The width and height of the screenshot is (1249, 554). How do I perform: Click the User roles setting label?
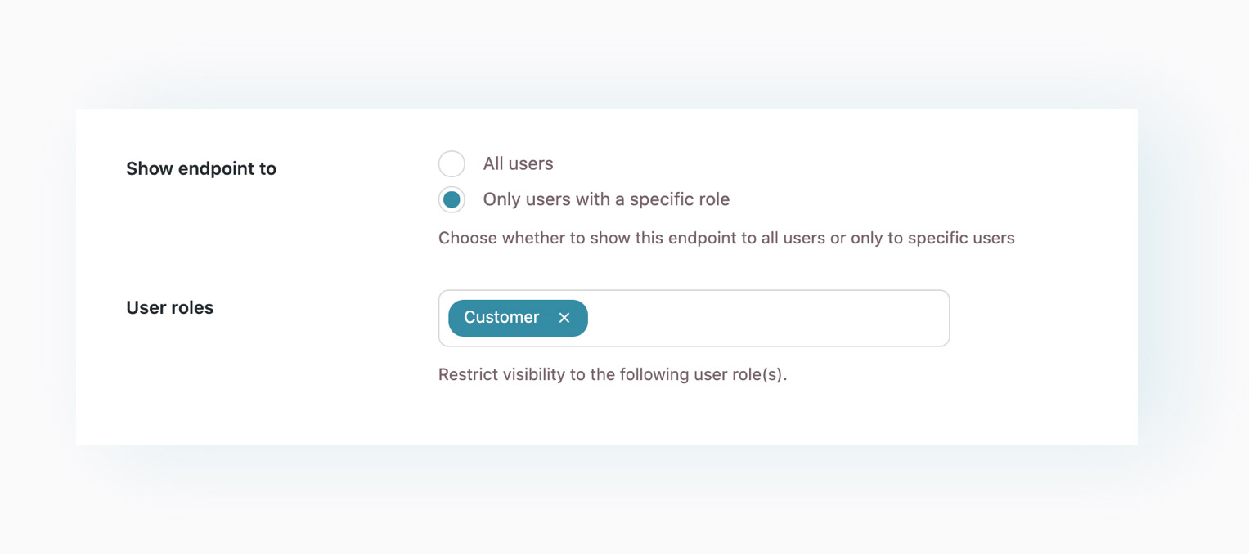coord(170,308)
